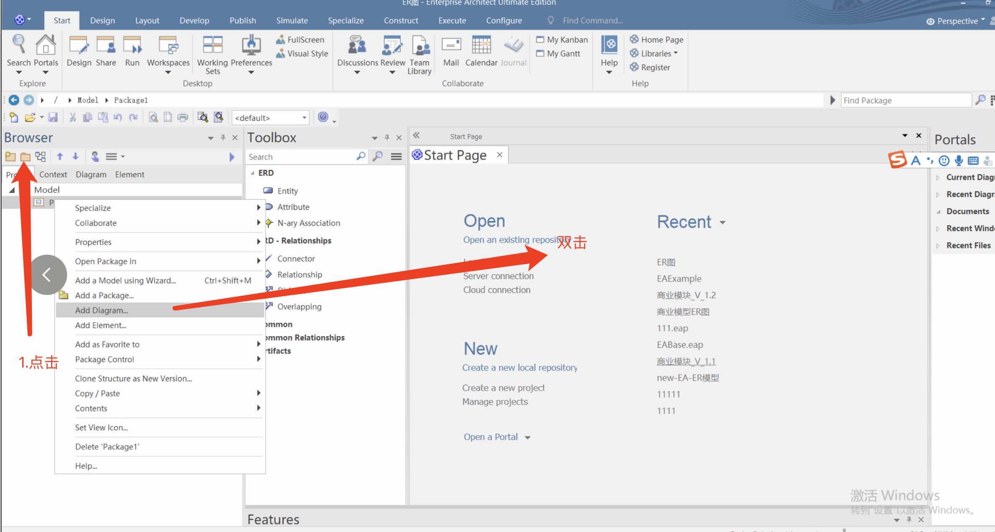Viewport: 995px width, 532px height.
Task: Switch to the Configure ribbon tab
Action: 504,20
